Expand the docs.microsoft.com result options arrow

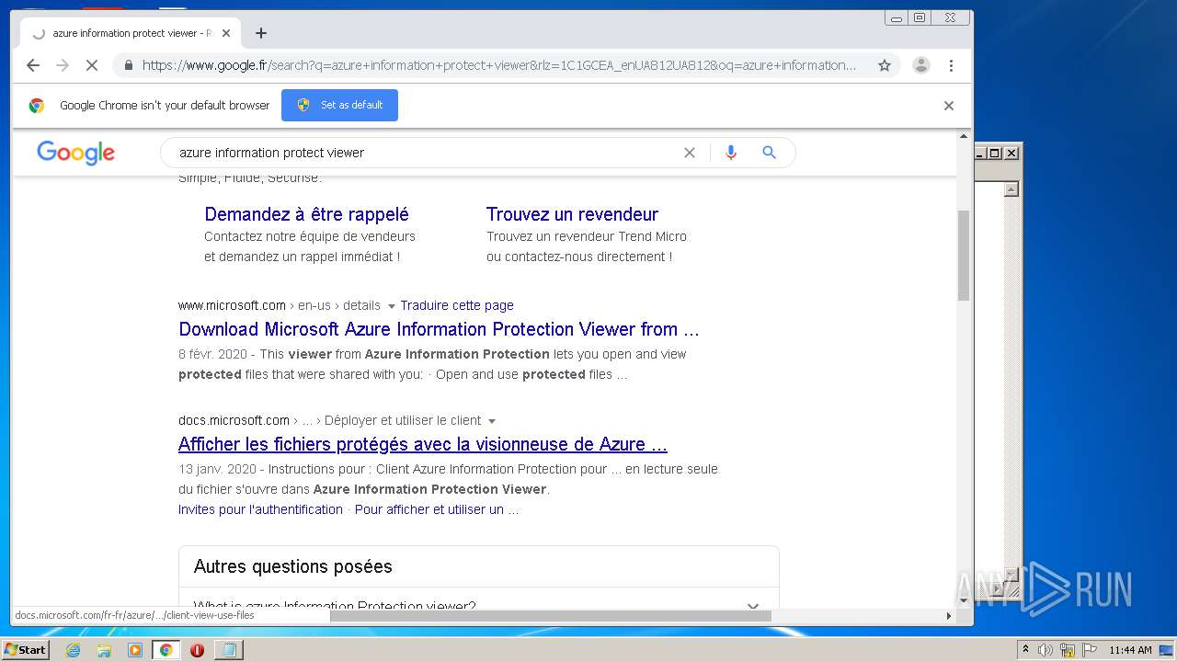(492, 421)
